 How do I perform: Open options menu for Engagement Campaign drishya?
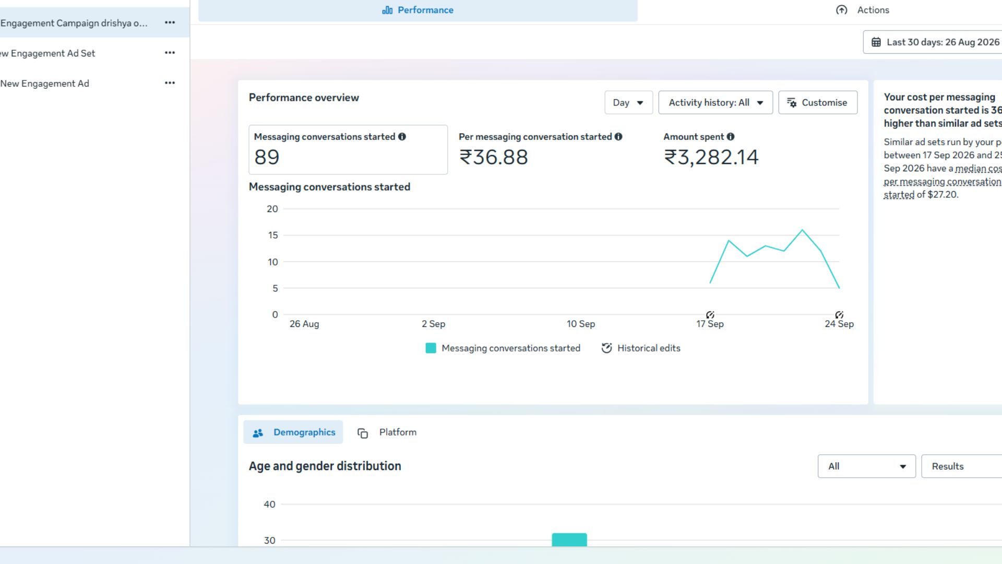tap(170, 22)
